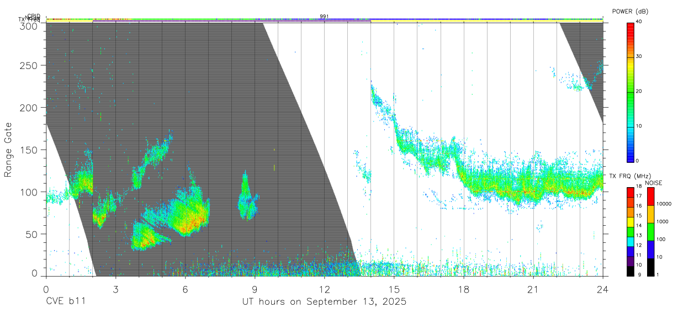Click the 14 label on TX FRQ scale
This screenshot has height=313, width=678.
[x=638, y=226]
